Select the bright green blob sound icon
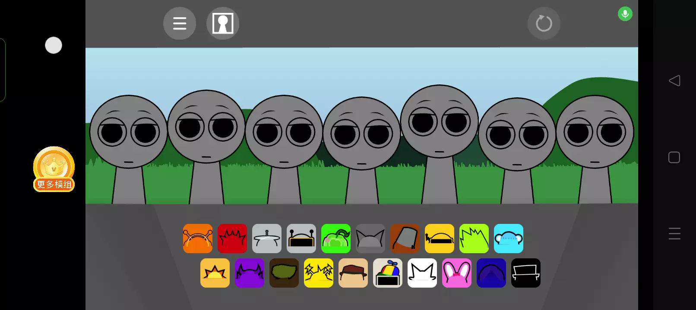696x310 pixels. (336, 239)
